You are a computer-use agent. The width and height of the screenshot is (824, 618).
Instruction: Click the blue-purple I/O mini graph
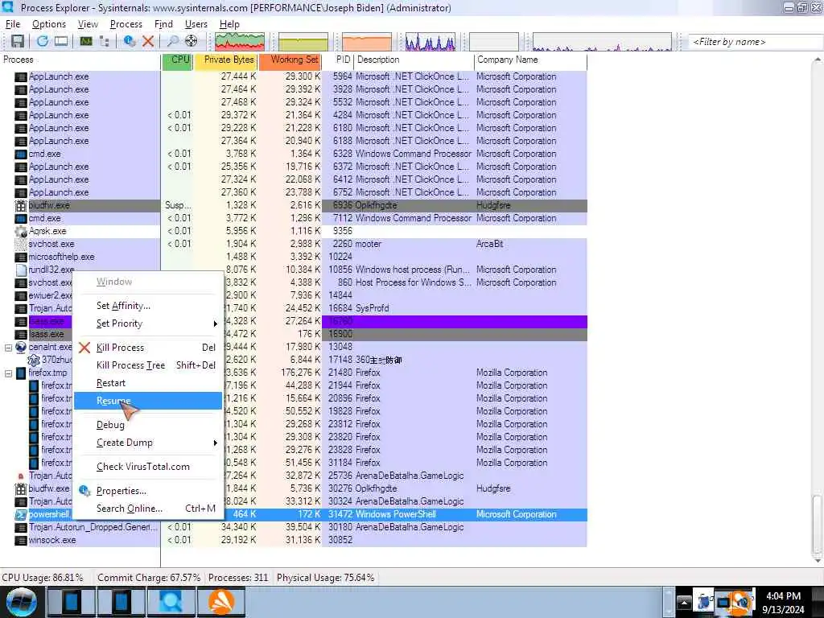pyautogui.click(x=431, y=42)
